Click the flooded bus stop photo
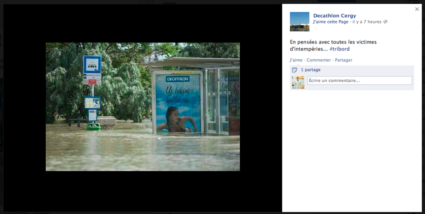This screenshot has width=425, height=214. coord(142,107)
